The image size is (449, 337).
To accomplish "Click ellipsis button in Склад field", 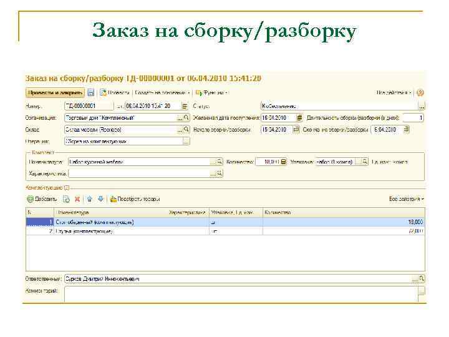I will pyautogui.click(x=180, y=130).
